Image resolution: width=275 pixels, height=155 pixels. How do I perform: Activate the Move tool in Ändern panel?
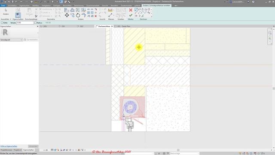click(x=67, y=15)
